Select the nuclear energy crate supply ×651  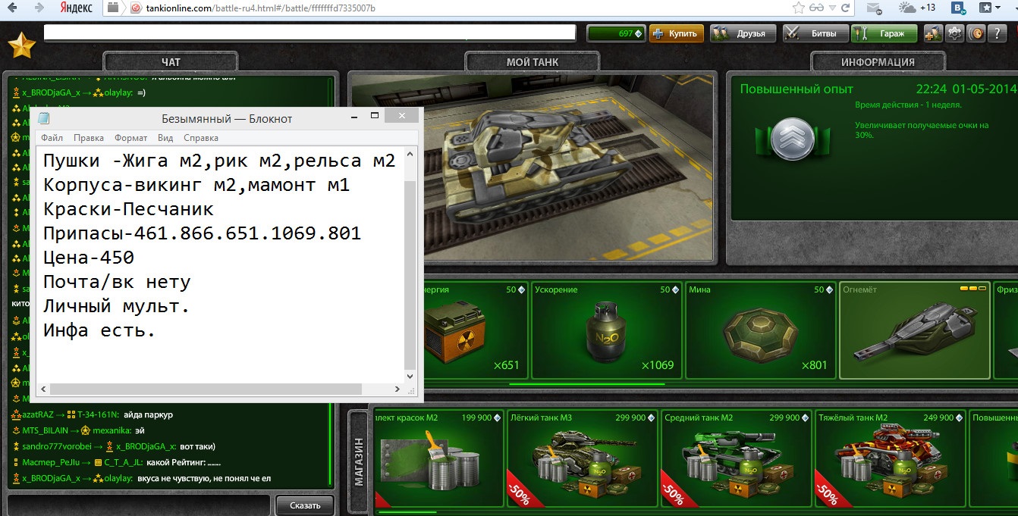coord(474,330)
